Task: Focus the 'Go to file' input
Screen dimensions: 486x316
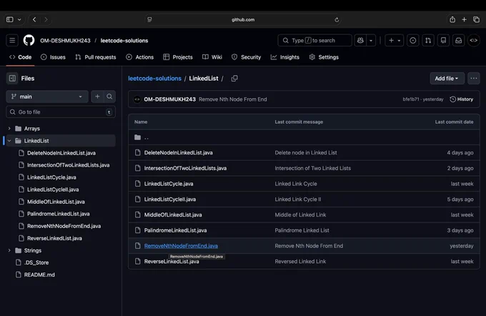Action: tap(61, 112)
